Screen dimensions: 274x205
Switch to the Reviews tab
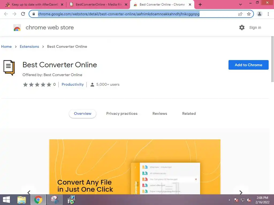pyautogui.click(x=160, y=113)
